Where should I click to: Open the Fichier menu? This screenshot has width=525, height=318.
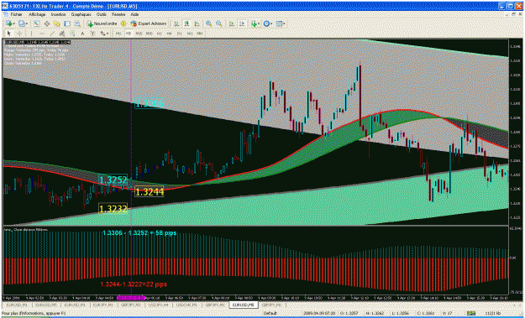click(17, 15)
